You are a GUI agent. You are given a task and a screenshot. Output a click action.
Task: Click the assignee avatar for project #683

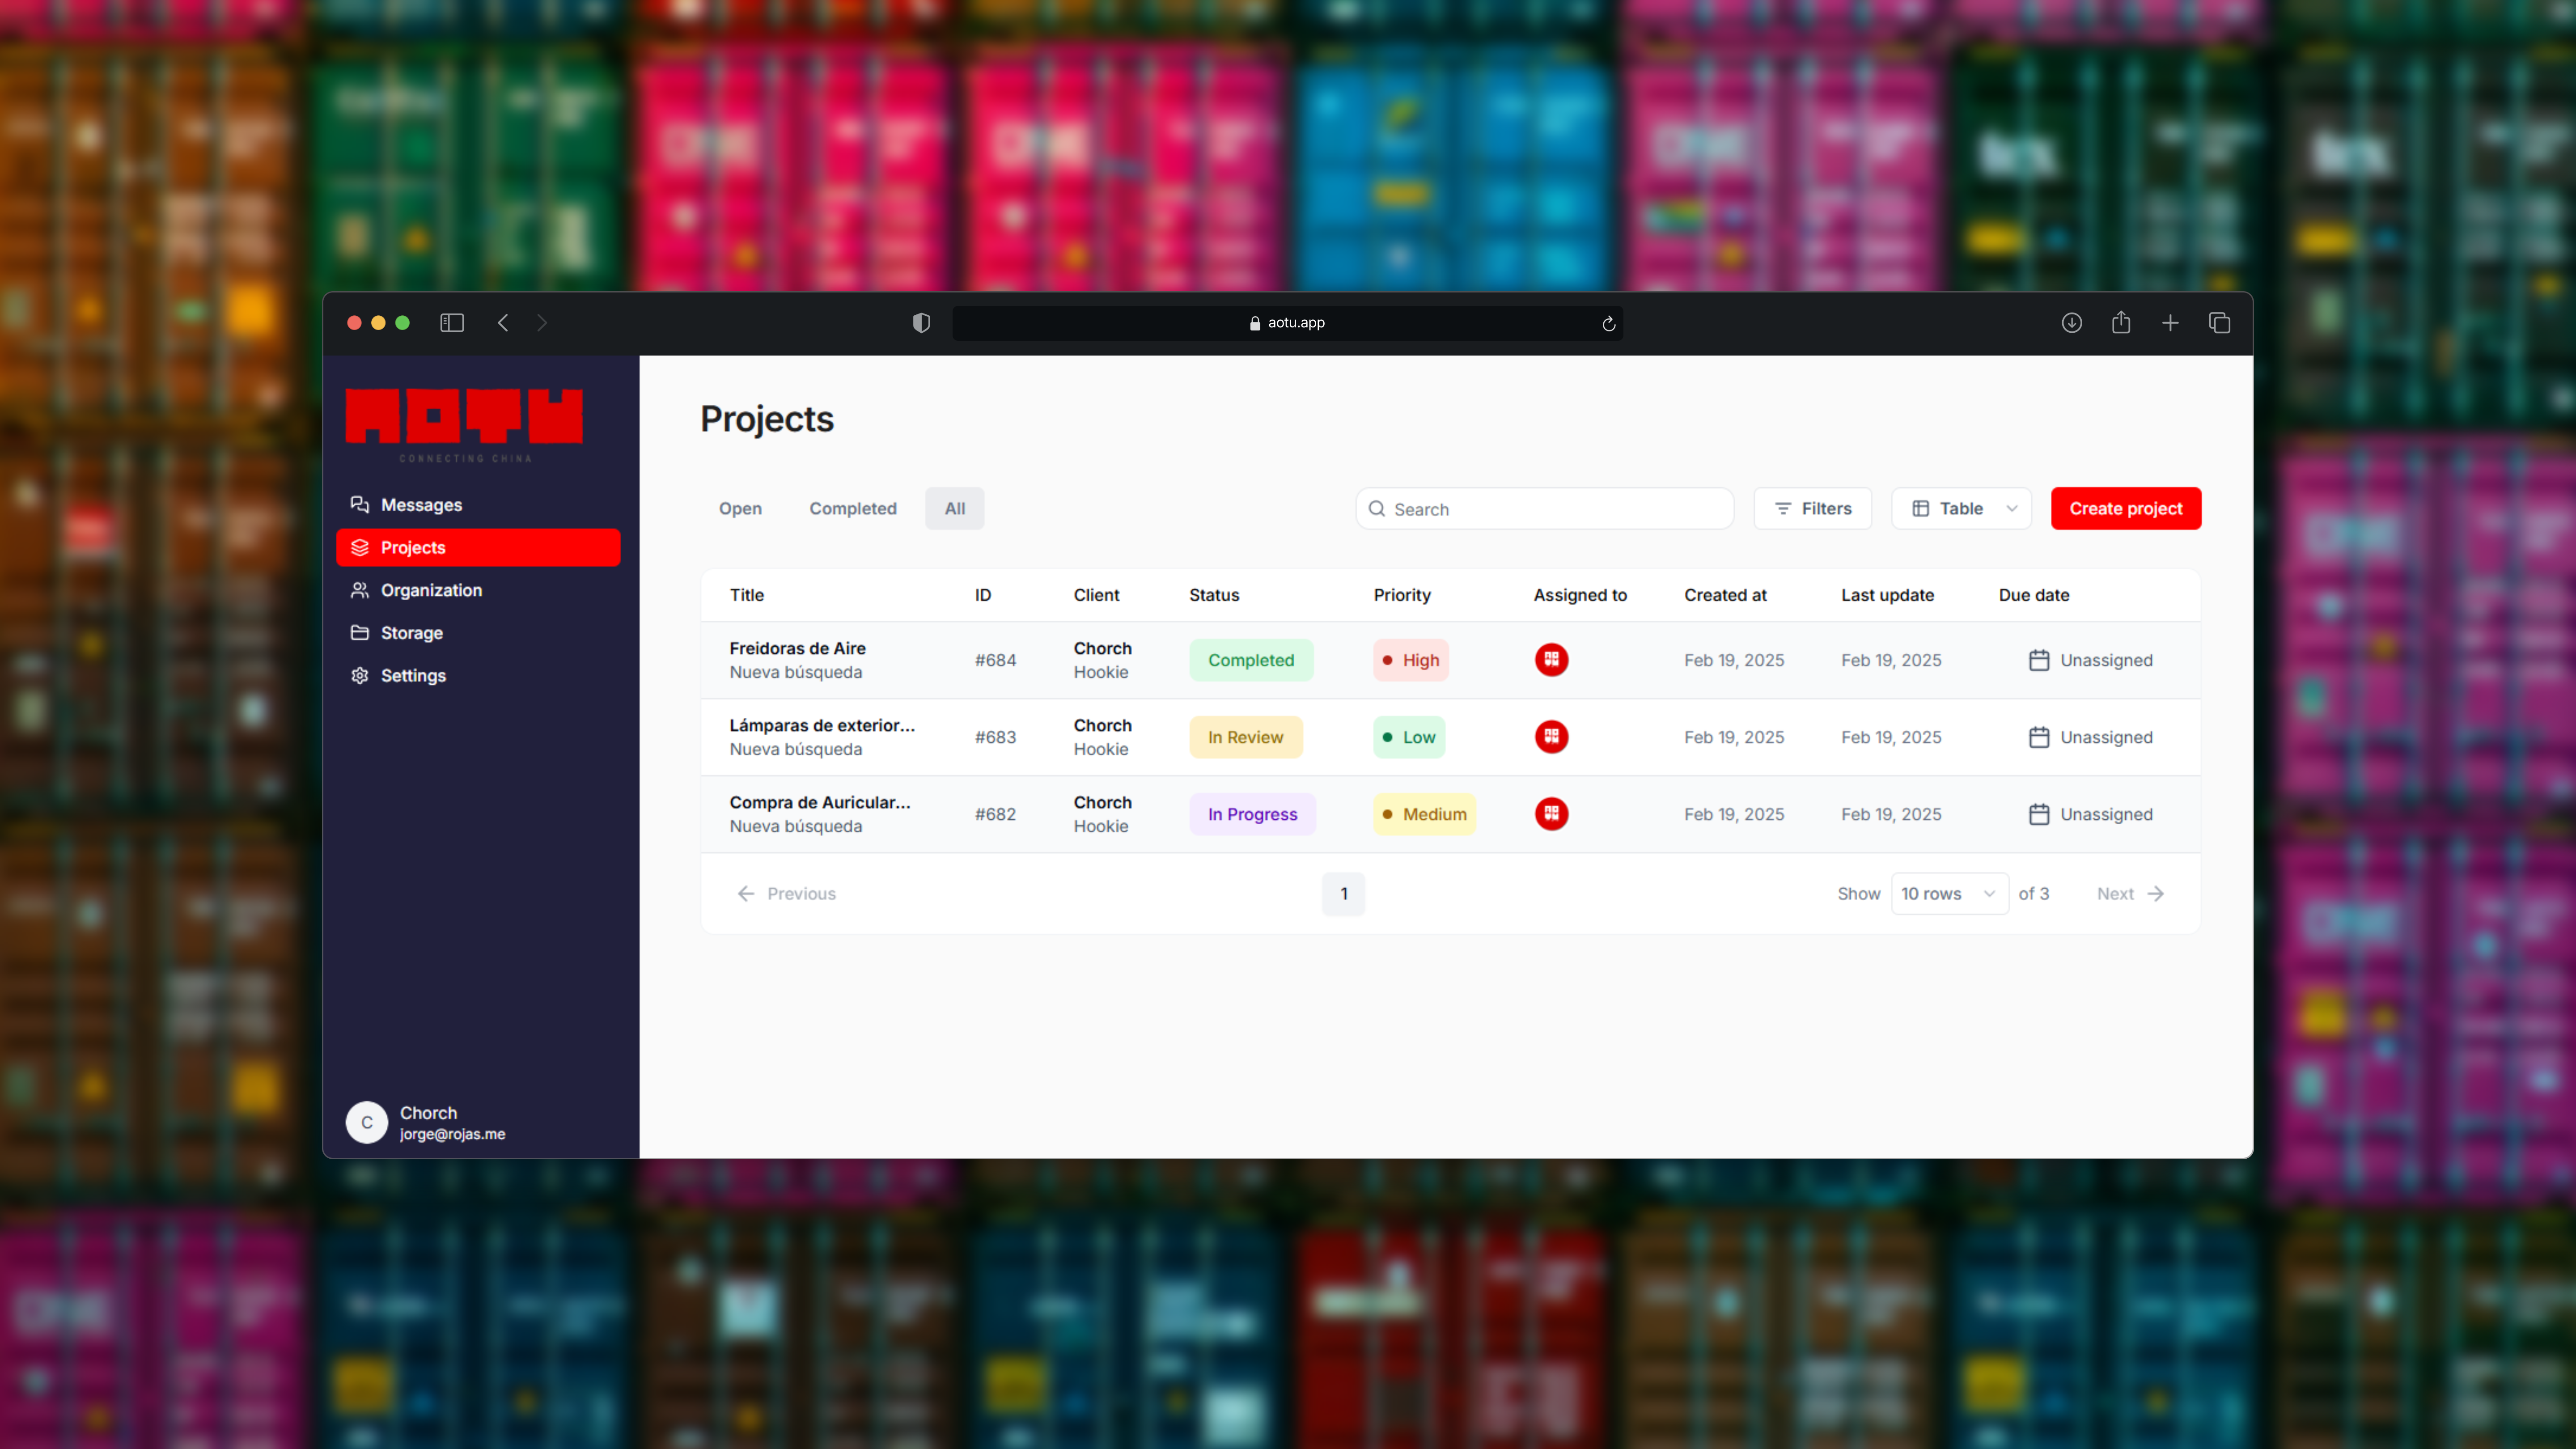(1551, 737)
